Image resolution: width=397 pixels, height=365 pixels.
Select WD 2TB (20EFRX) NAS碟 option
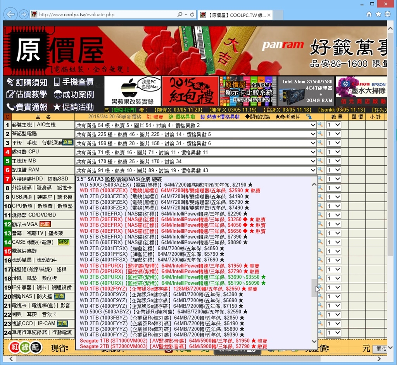click(x=173, y=220)
